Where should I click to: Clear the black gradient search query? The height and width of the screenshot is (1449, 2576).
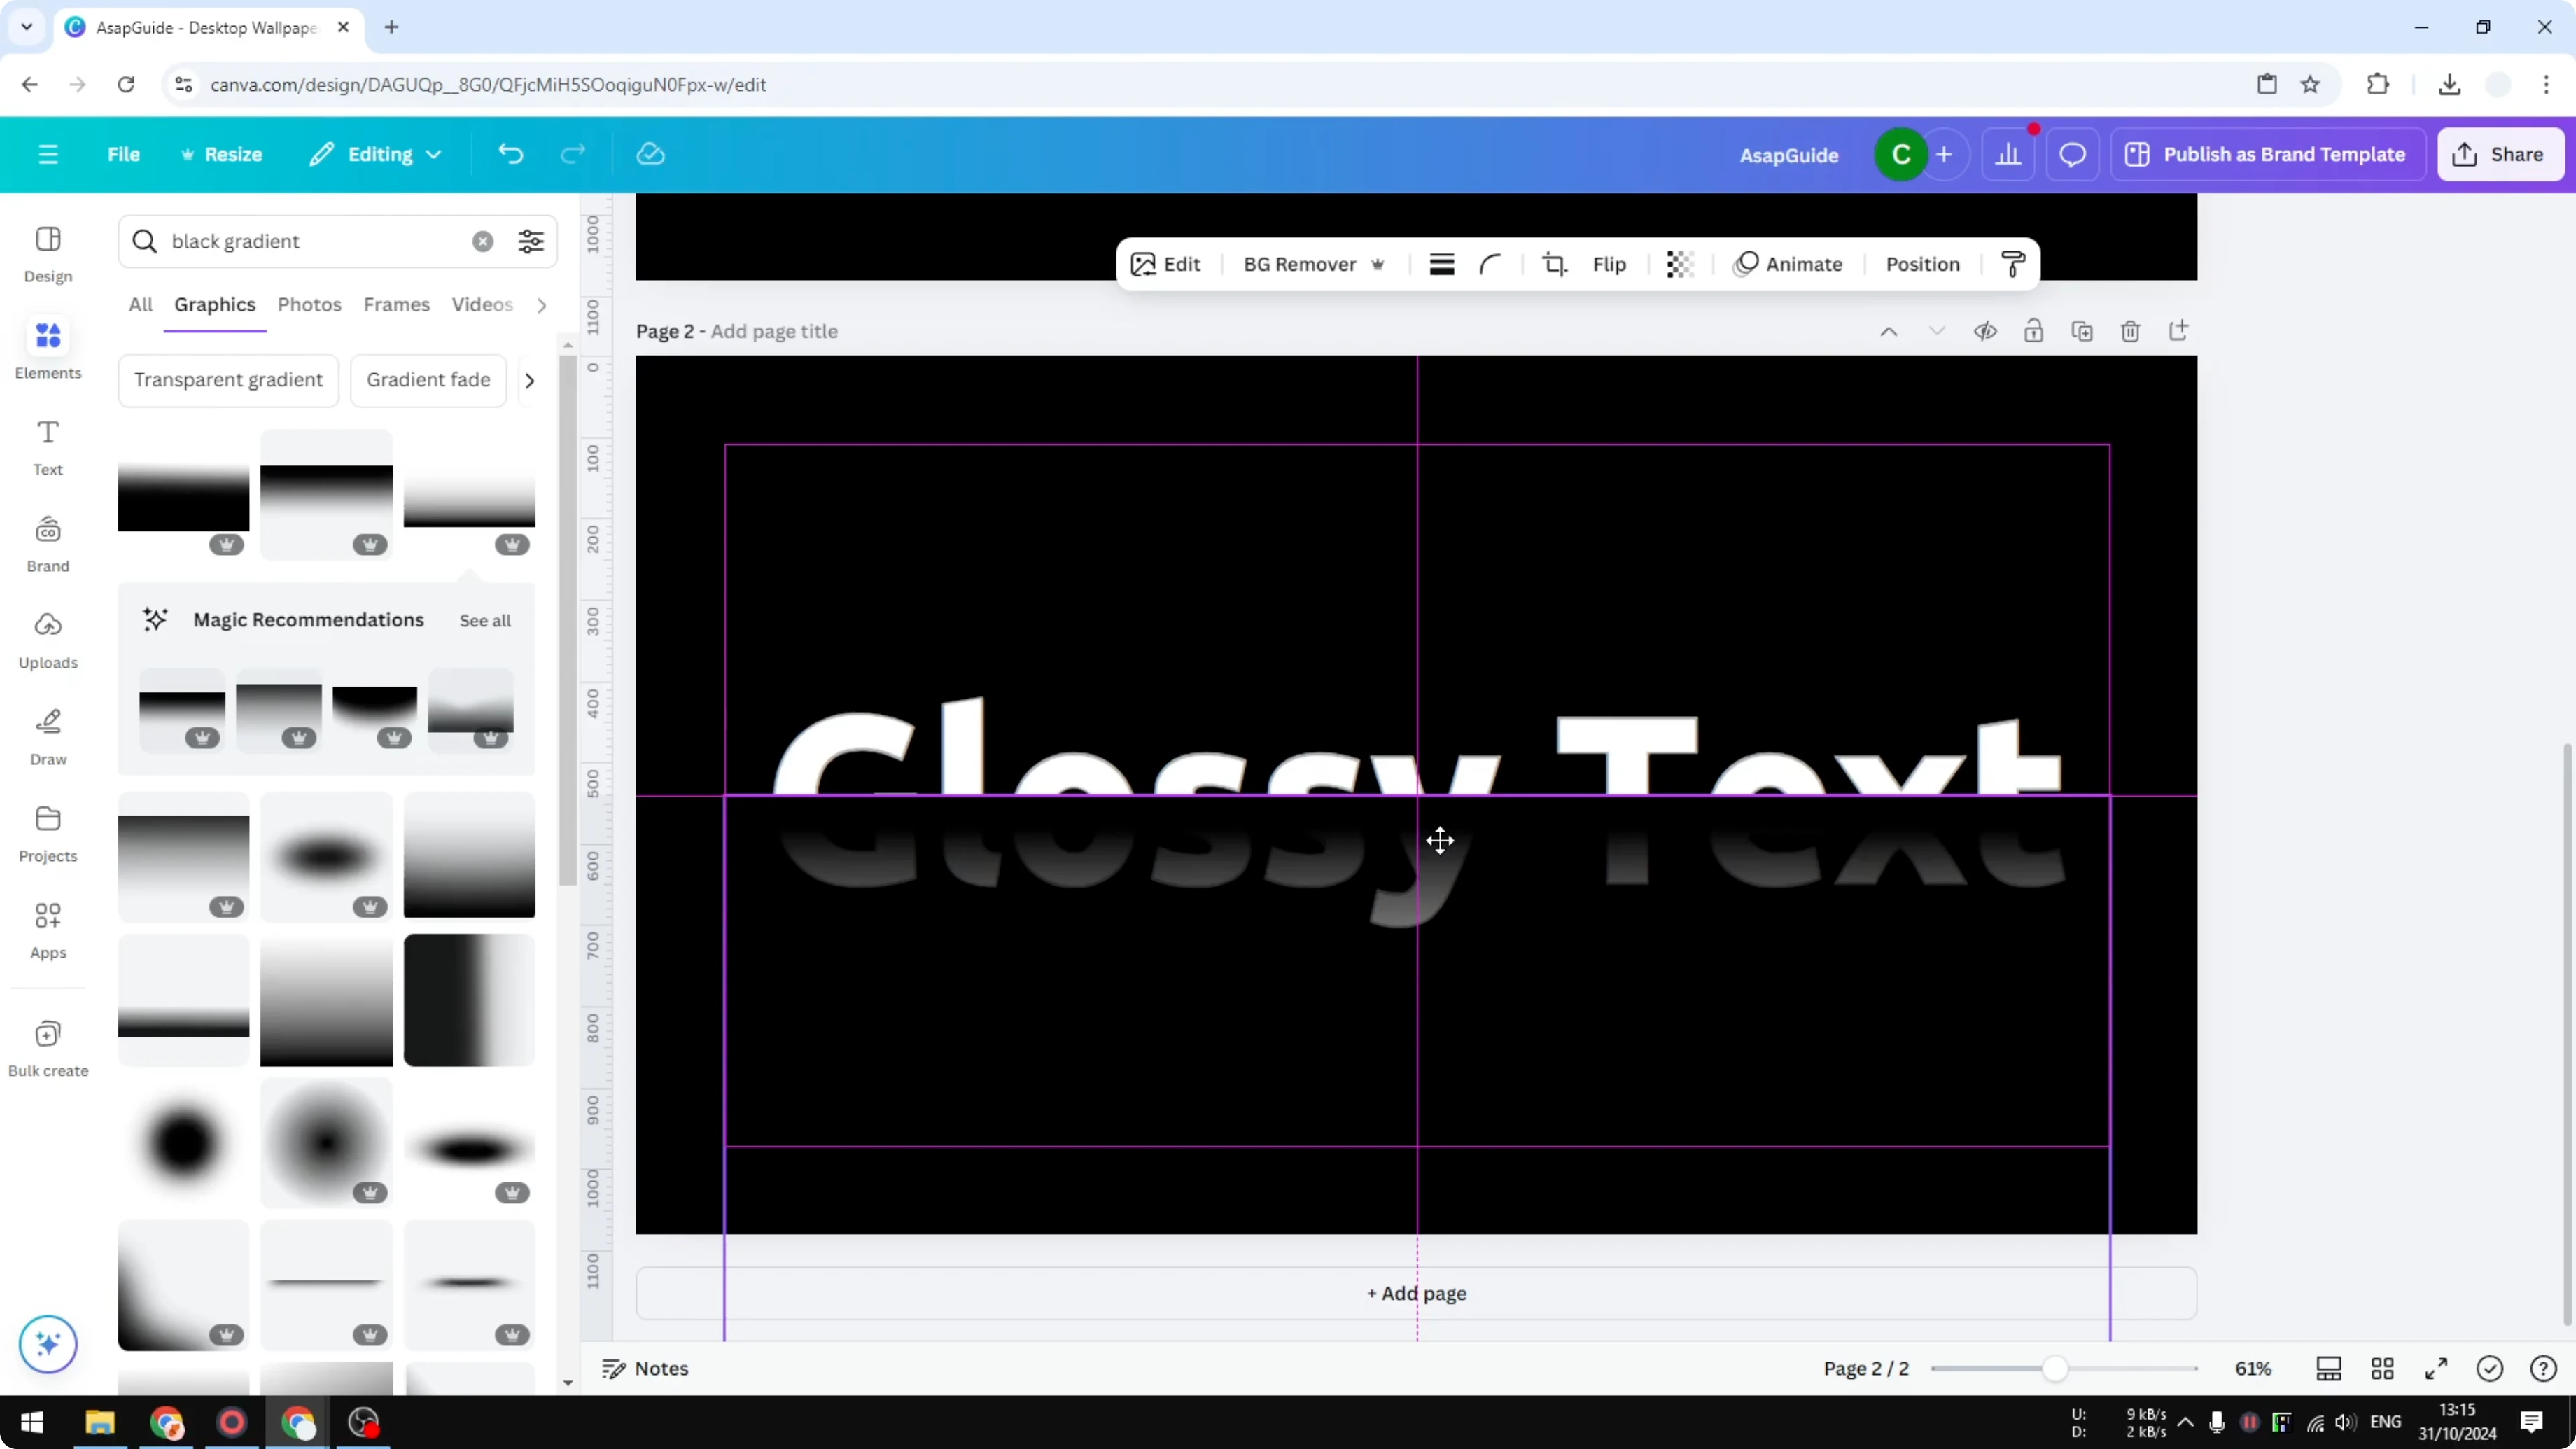click(483, 240)
